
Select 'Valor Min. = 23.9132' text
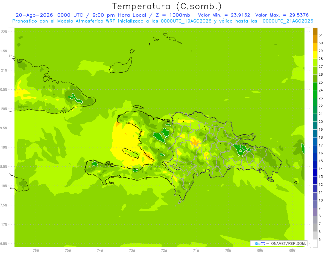coord(224,15)
